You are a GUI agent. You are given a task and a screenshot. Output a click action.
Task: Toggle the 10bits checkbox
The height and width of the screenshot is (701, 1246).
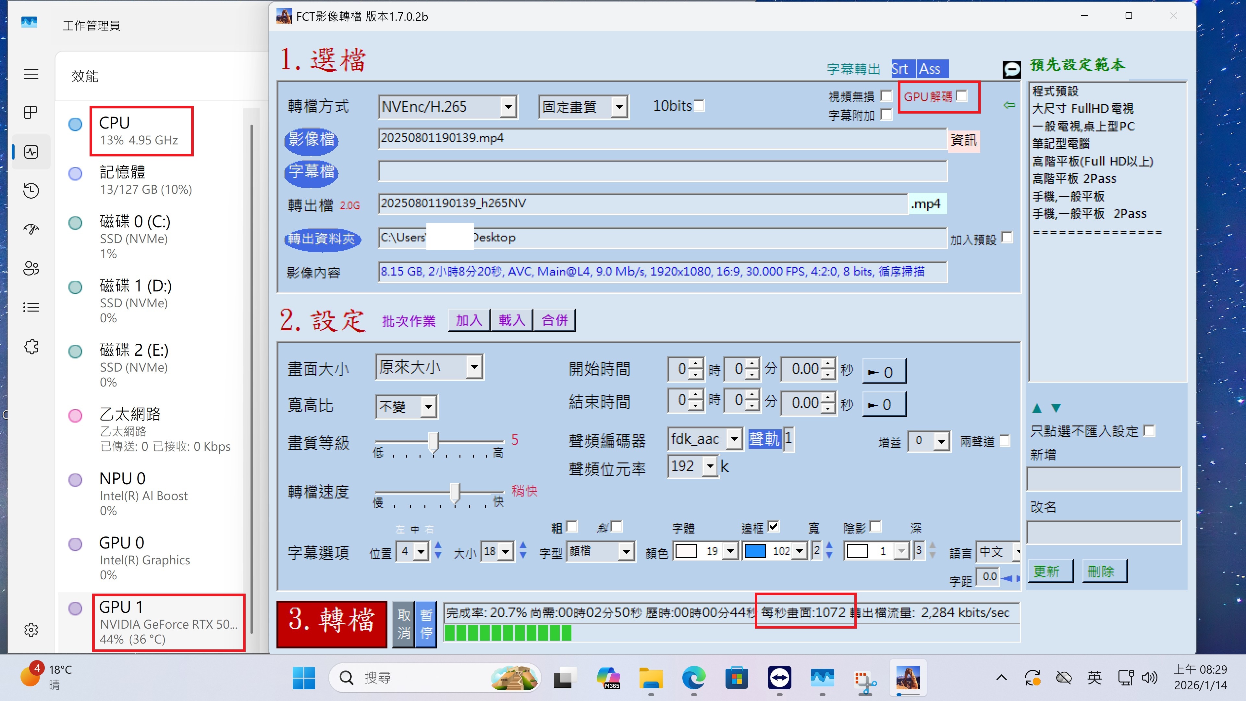point(699,105)
